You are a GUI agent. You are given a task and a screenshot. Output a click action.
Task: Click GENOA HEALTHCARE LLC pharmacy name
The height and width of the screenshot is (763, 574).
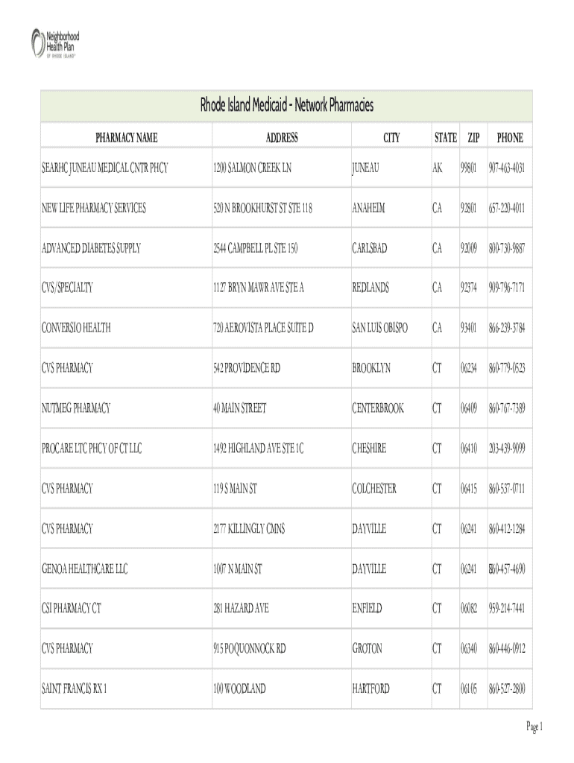(x=84, y=569)
